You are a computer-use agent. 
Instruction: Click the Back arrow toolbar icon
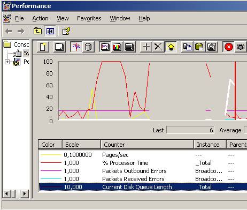9,31
